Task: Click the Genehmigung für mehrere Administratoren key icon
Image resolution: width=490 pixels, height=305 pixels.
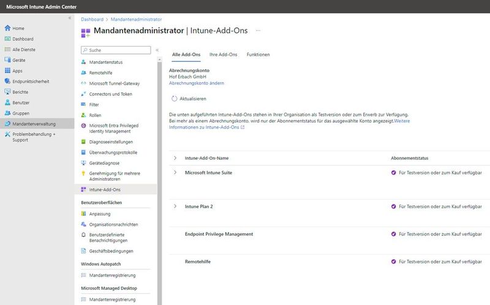Action: 83,173
